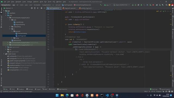Click buttonChangePassword() breadcrumb
The image size is (174, 98).
click(x=82, y=5)
